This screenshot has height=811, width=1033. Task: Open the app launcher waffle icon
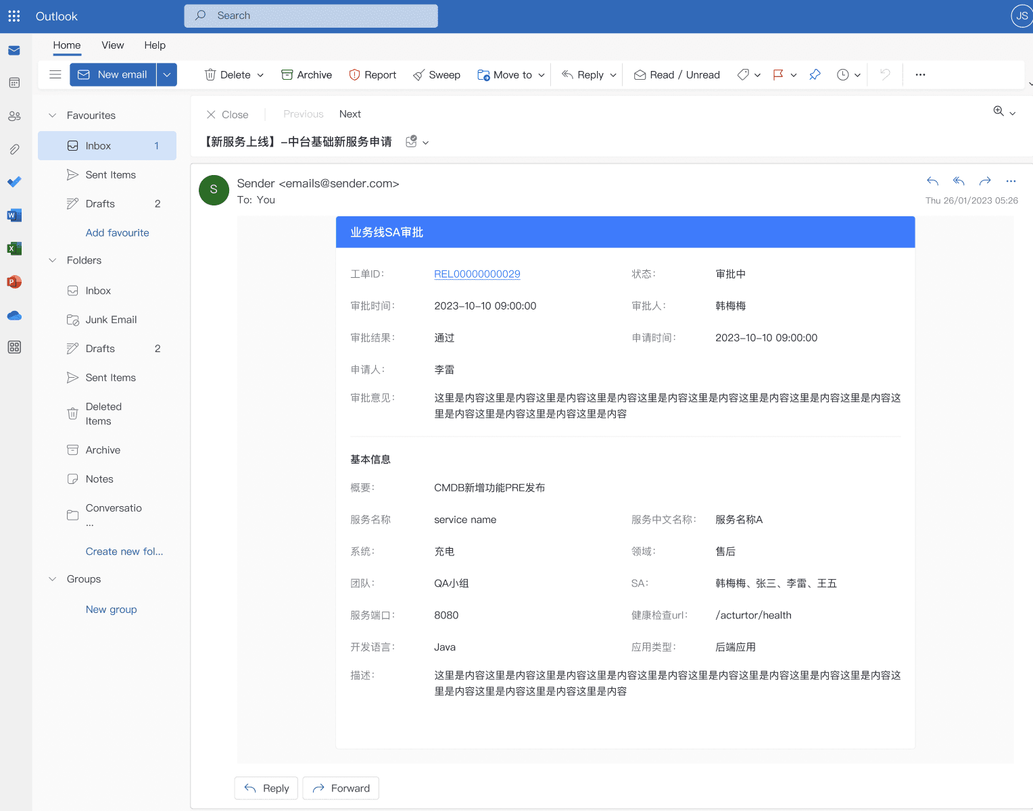[14, 16]
